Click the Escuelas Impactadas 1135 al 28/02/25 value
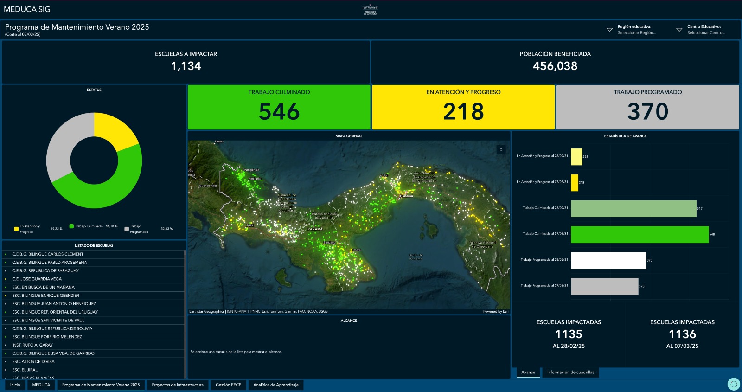Image resolution: width=742 pixels, height=392 pixels. pyautogui.click(x=569, y=334)
